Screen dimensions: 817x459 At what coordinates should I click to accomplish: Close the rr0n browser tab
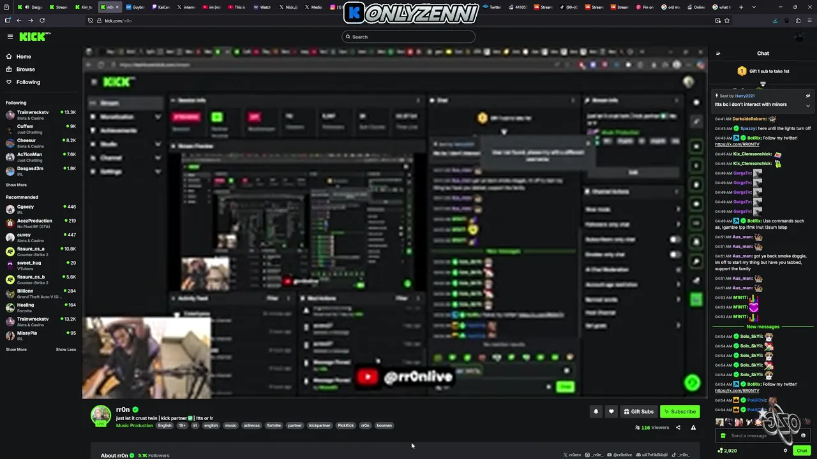pos(117,7)
